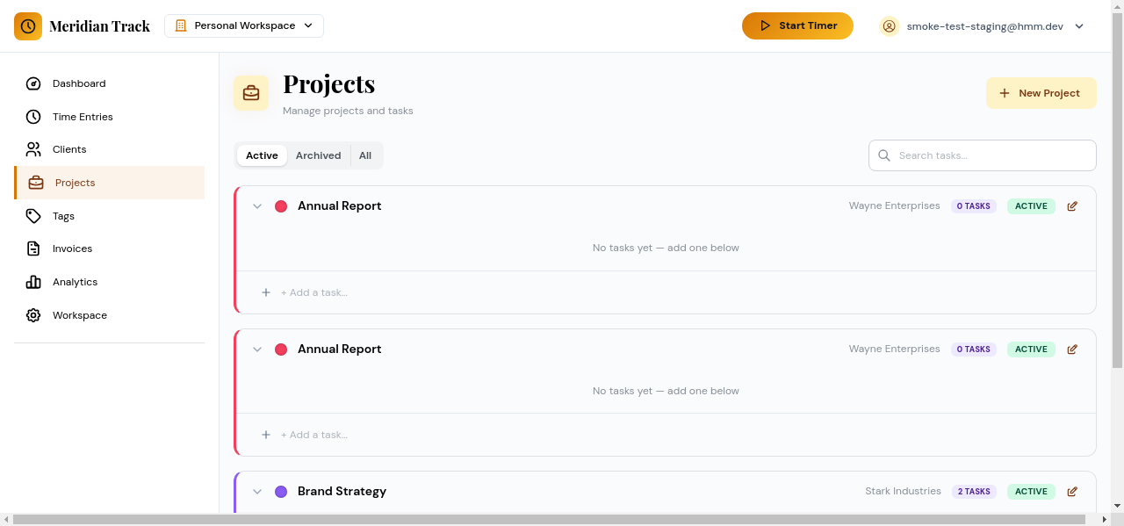
Task: Select the Active filter tab
Action: click(x=261, y=155)
